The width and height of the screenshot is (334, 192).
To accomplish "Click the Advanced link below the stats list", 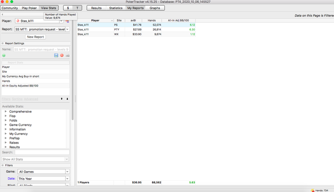I will 31,99.
